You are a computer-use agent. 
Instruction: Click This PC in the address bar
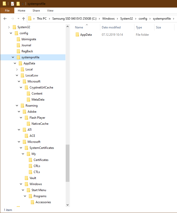pyautogui.click(x=42, y=19)
